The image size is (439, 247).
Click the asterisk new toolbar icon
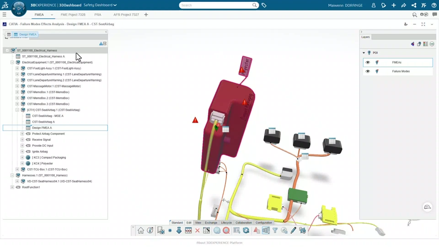click(170, 230)
